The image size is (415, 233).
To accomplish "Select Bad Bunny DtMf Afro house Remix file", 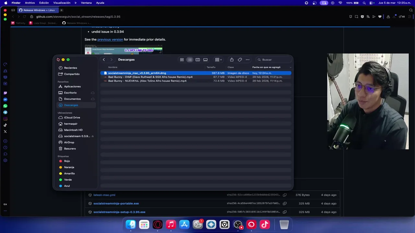I will (196, 77).
